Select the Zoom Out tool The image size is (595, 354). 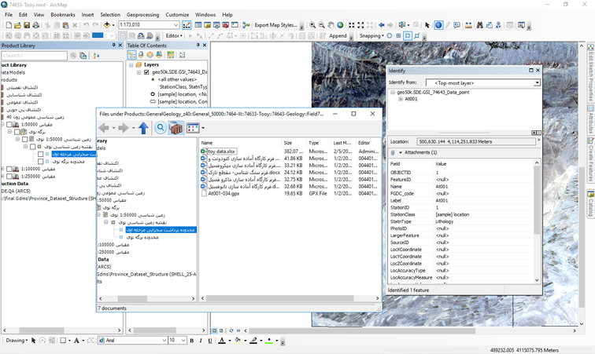[321, 25]
